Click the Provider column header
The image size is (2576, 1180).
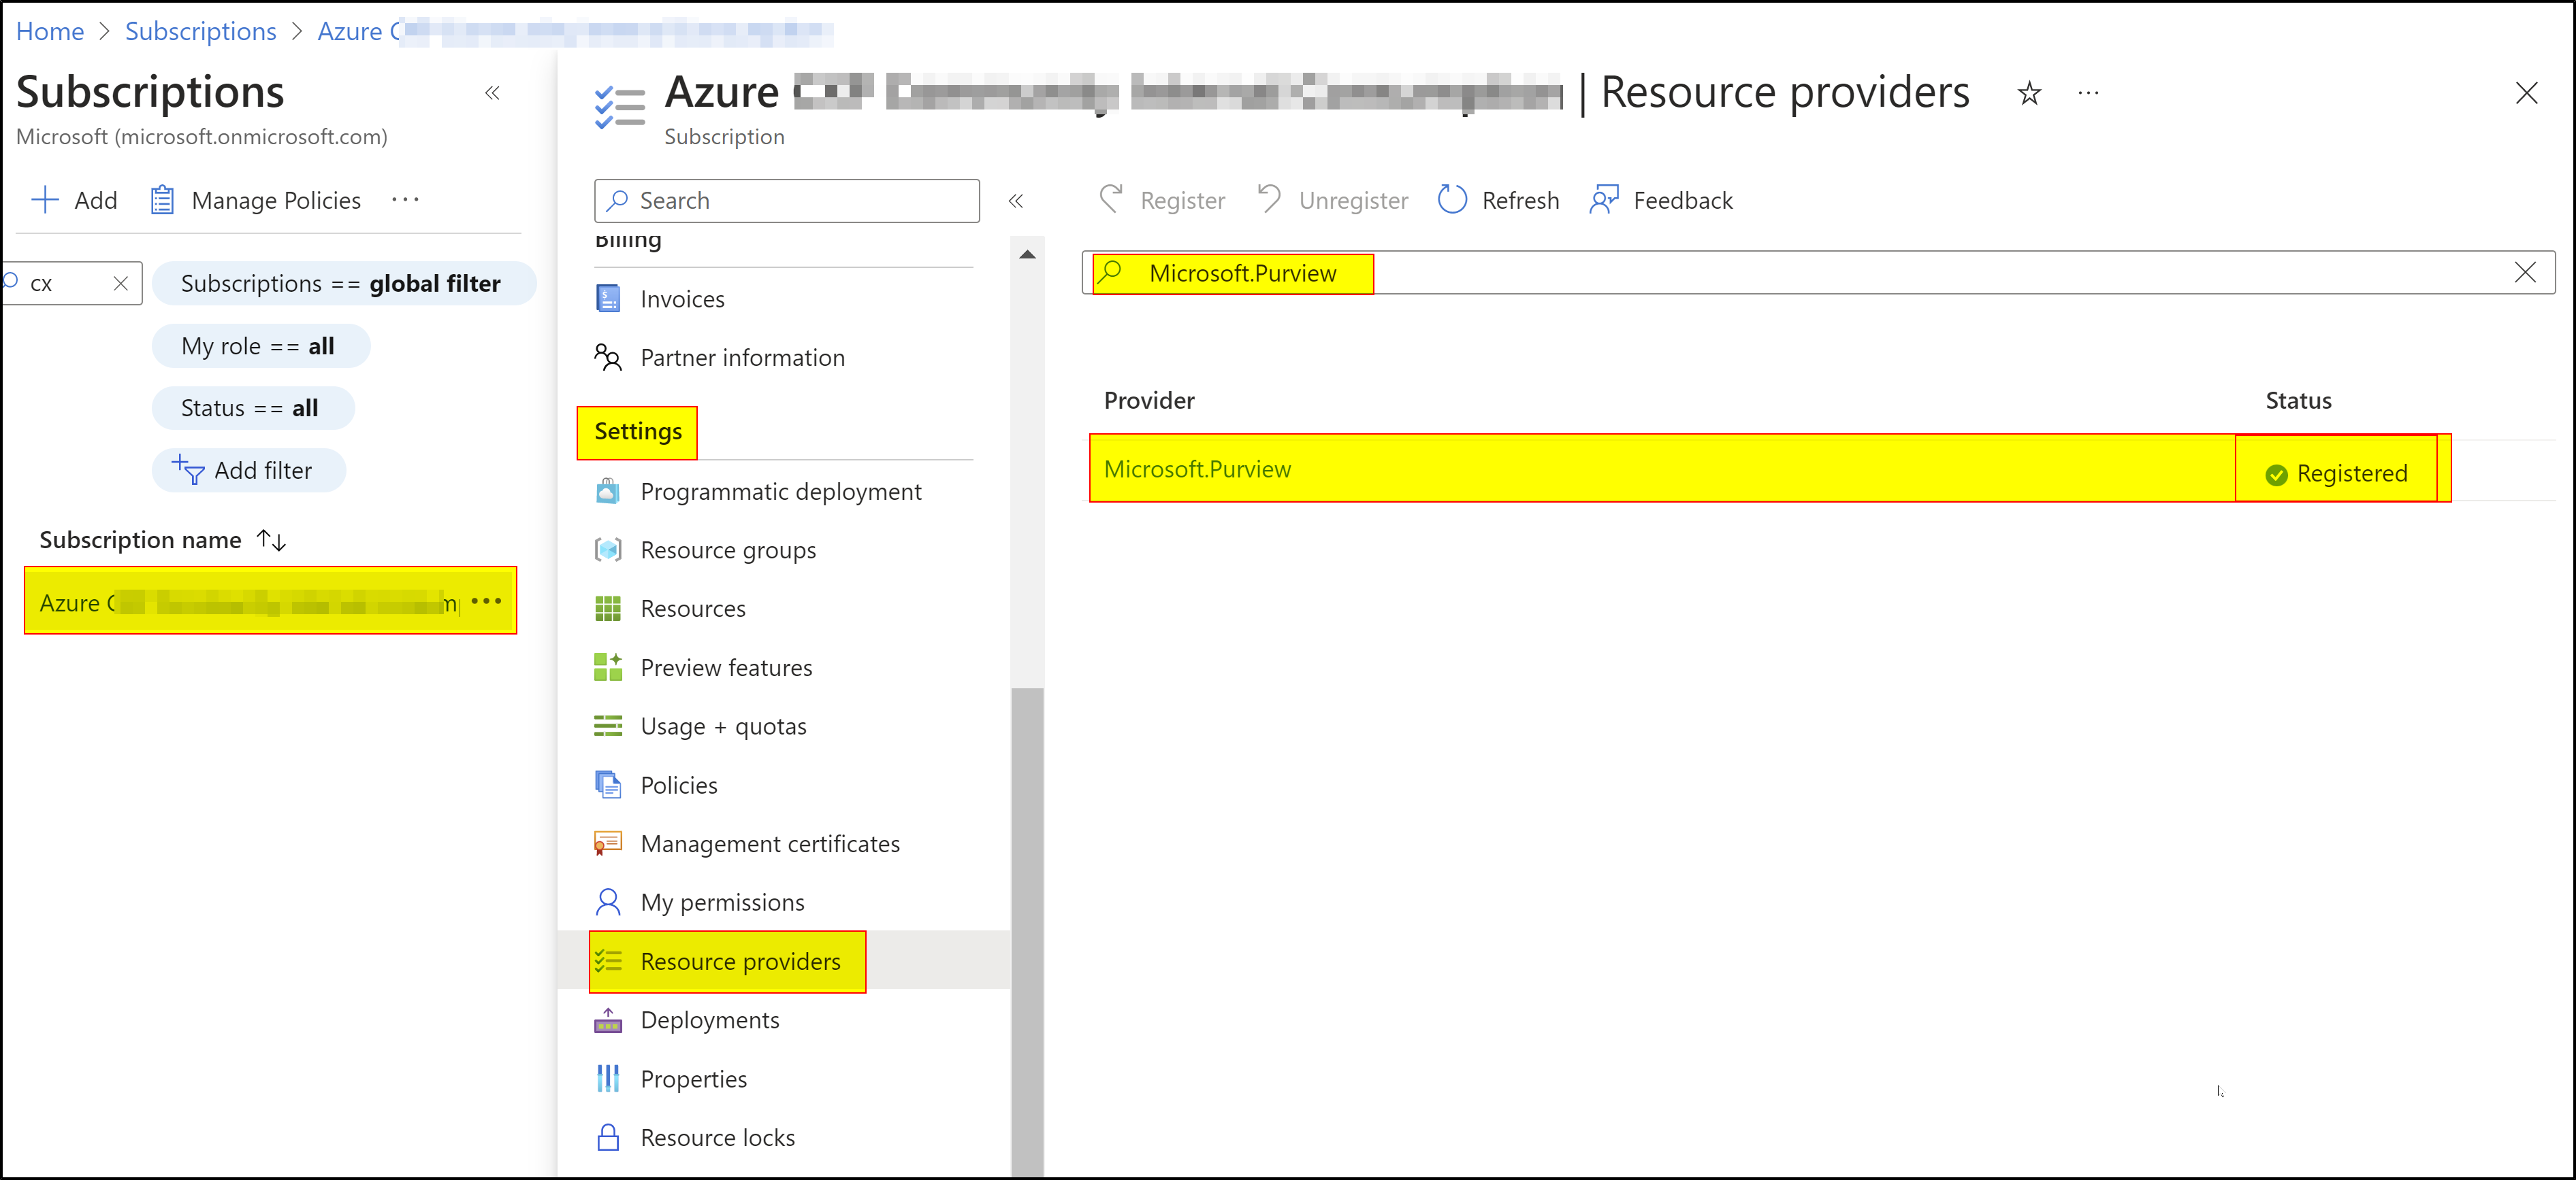1149,401
